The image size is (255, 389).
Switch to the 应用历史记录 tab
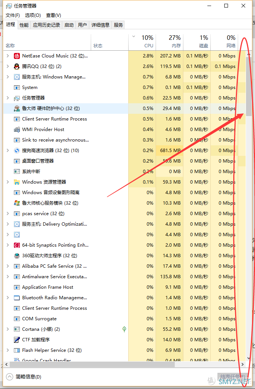(x=46, y=25)
